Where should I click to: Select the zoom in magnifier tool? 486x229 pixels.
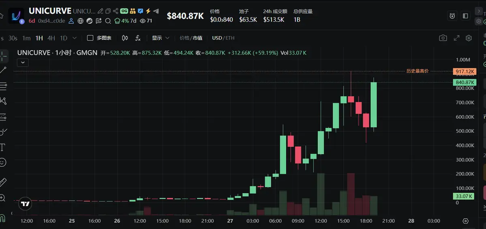click(2, 198)
